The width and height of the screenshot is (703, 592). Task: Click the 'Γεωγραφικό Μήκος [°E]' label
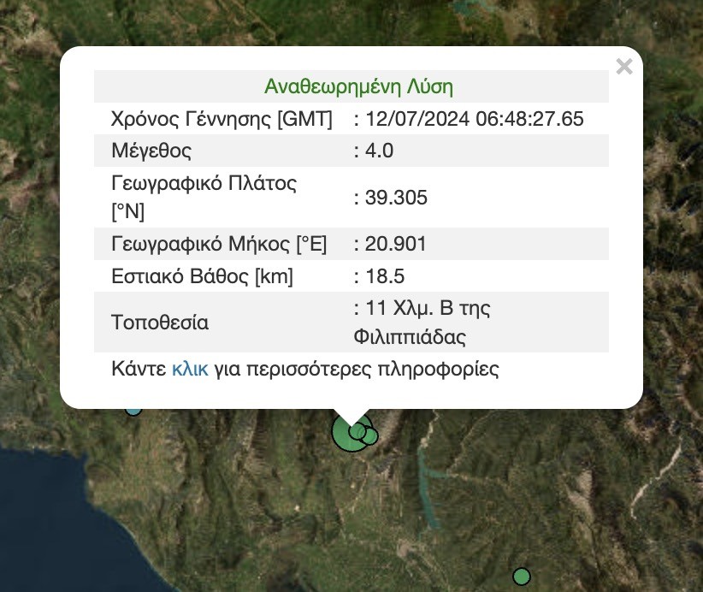click(x=219, y=244)
